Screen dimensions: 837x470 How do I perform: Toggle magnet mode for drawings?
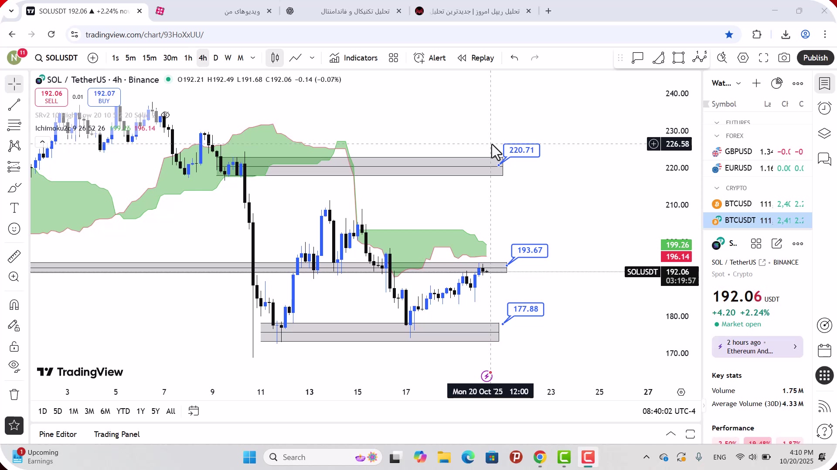14,305
